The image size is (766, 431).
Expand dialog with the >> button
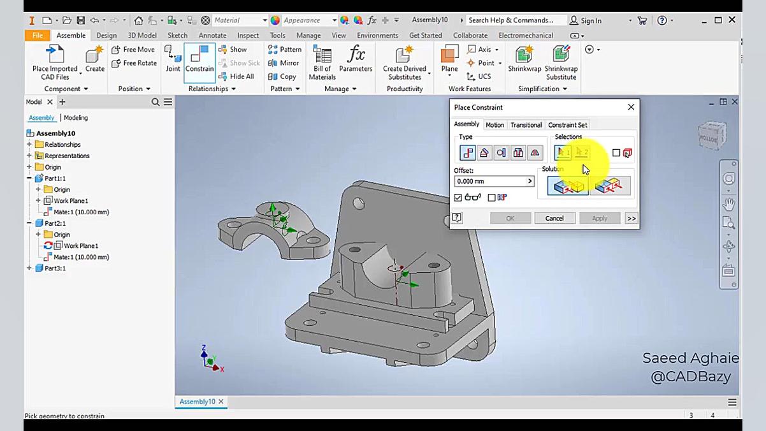tap(631, 218)
